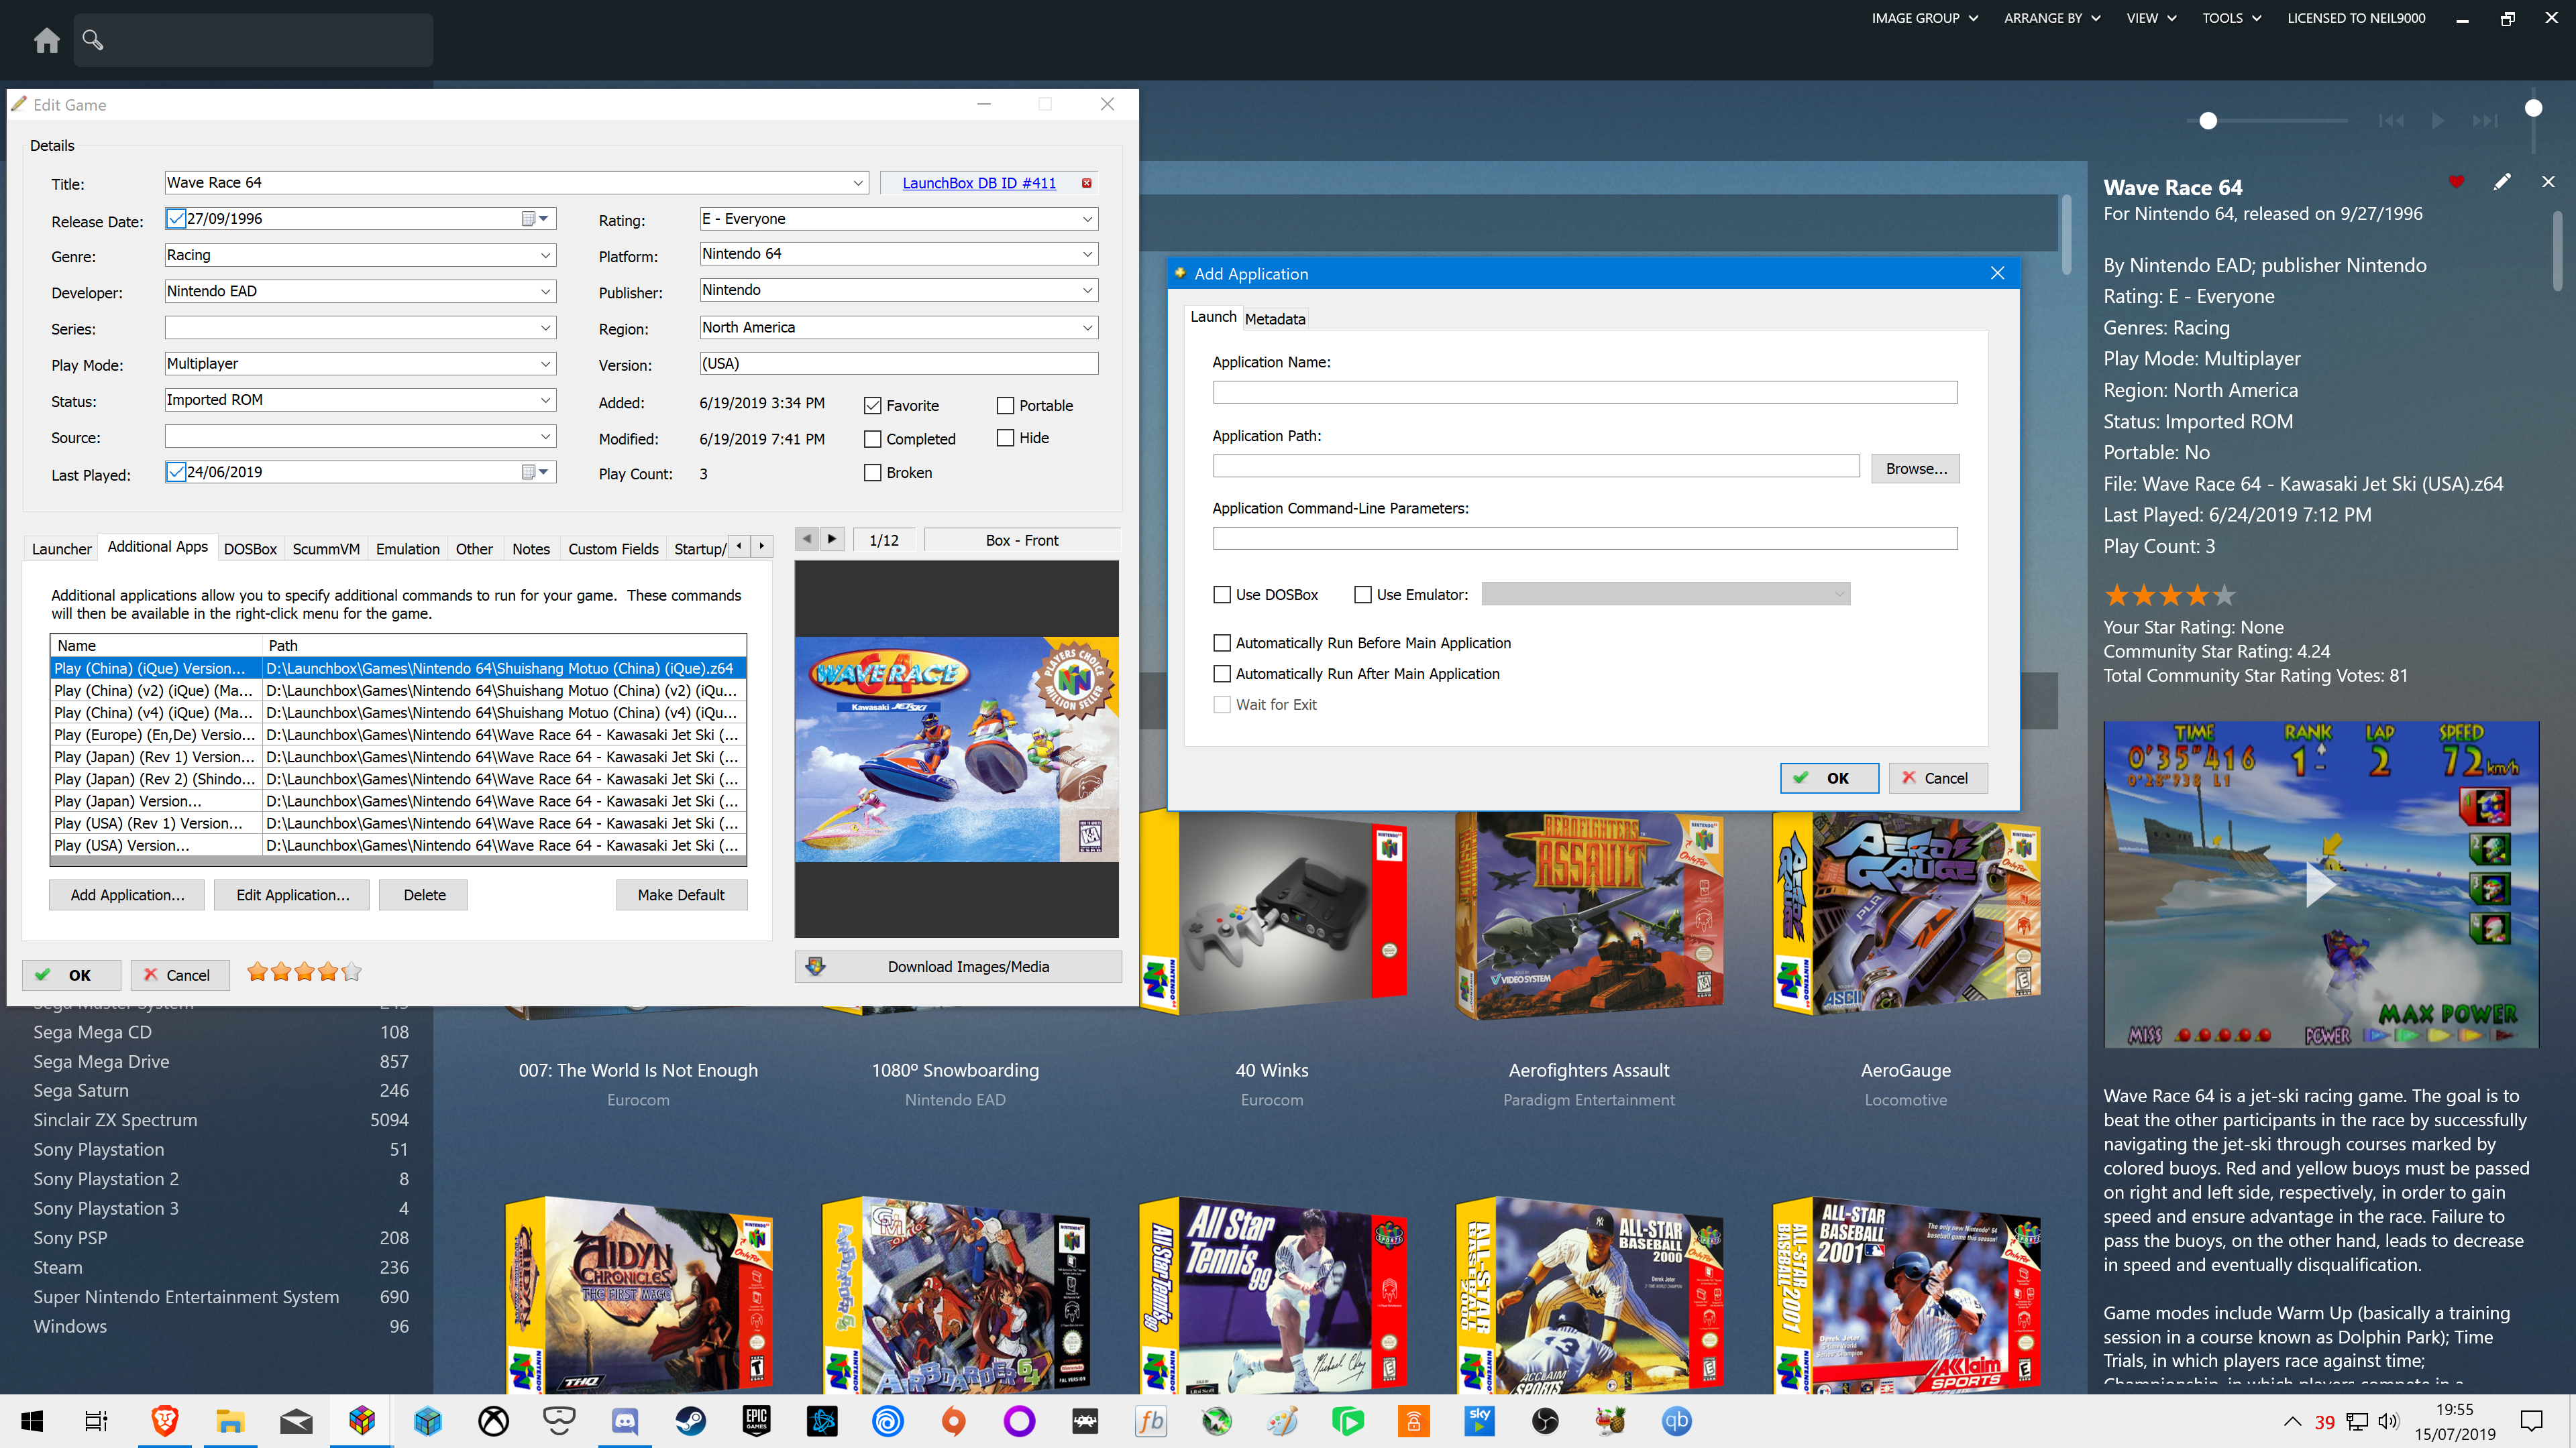Open the Status dropdown
2576x1448 pixels.
(x=546, y=400)
